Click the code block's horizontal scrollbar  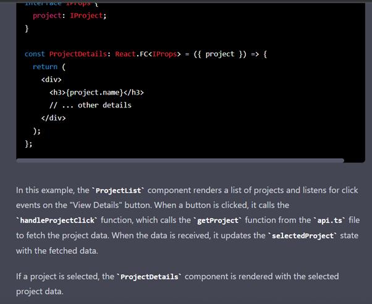pyautogui.click(x=180, y=161)
